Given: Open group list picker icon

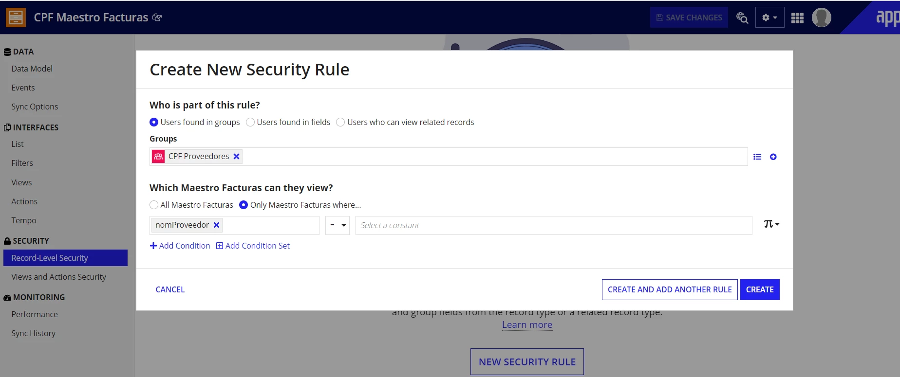Looking at the screenshot, I should [x=757, y=157].
